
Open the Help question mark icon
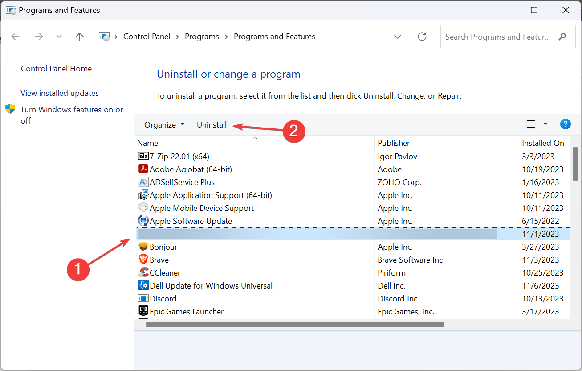(x=565, y=124)
